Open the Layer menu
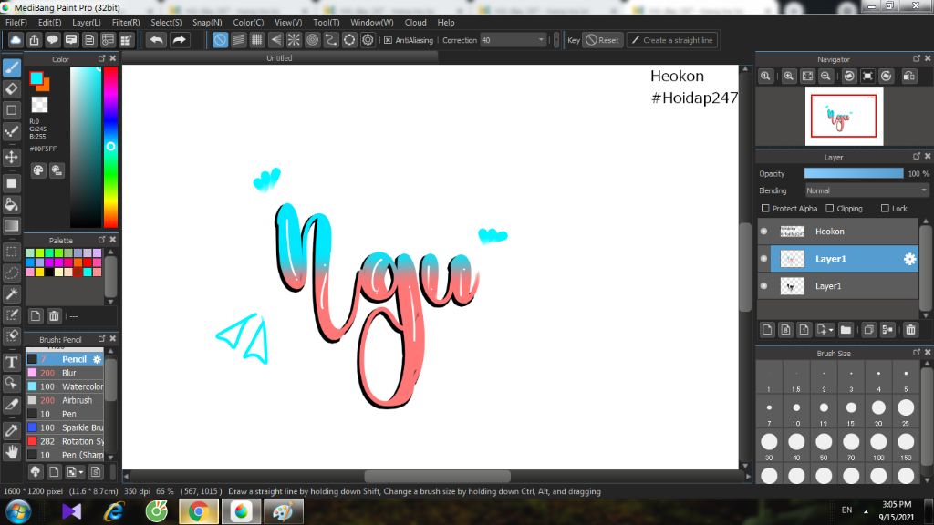Screen dimensions: 934x525 pos(87,23)
